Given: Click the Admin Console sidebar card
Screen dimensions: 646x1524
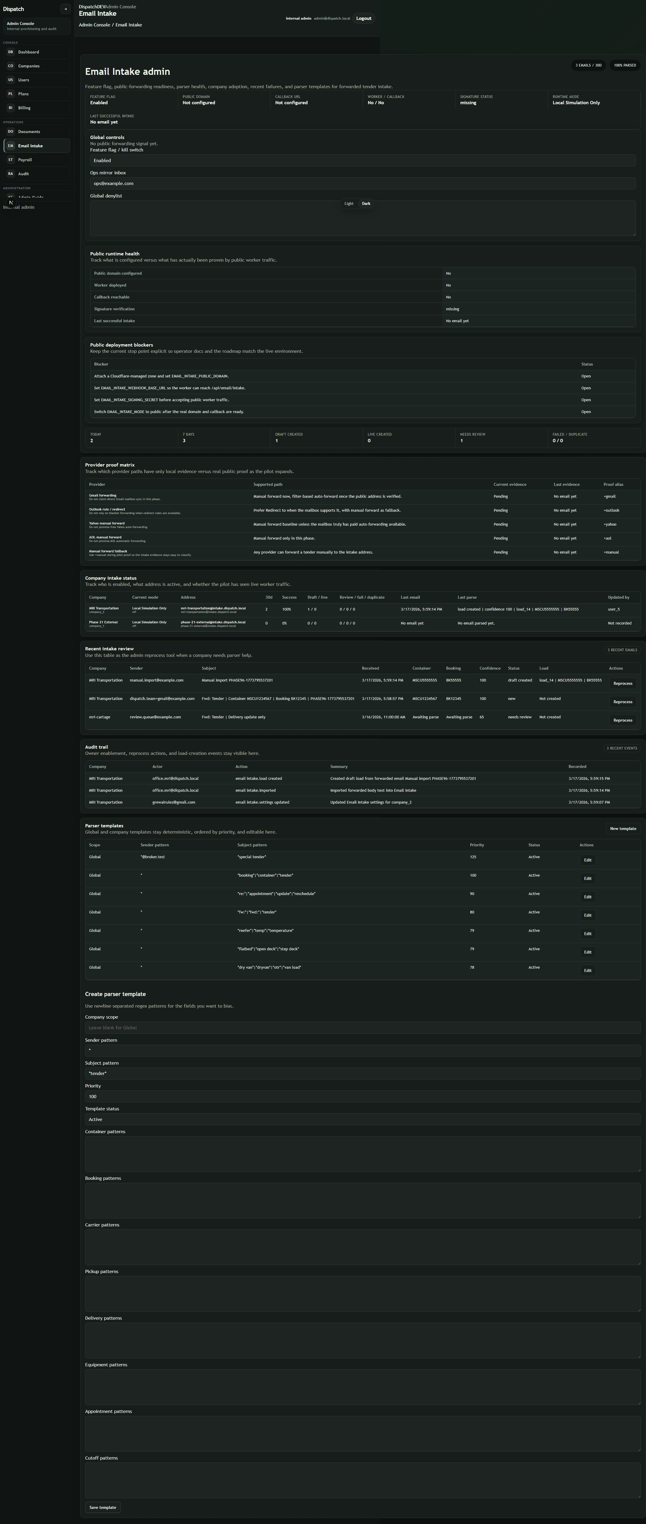Looking at the screenshot, I should 37,26.
